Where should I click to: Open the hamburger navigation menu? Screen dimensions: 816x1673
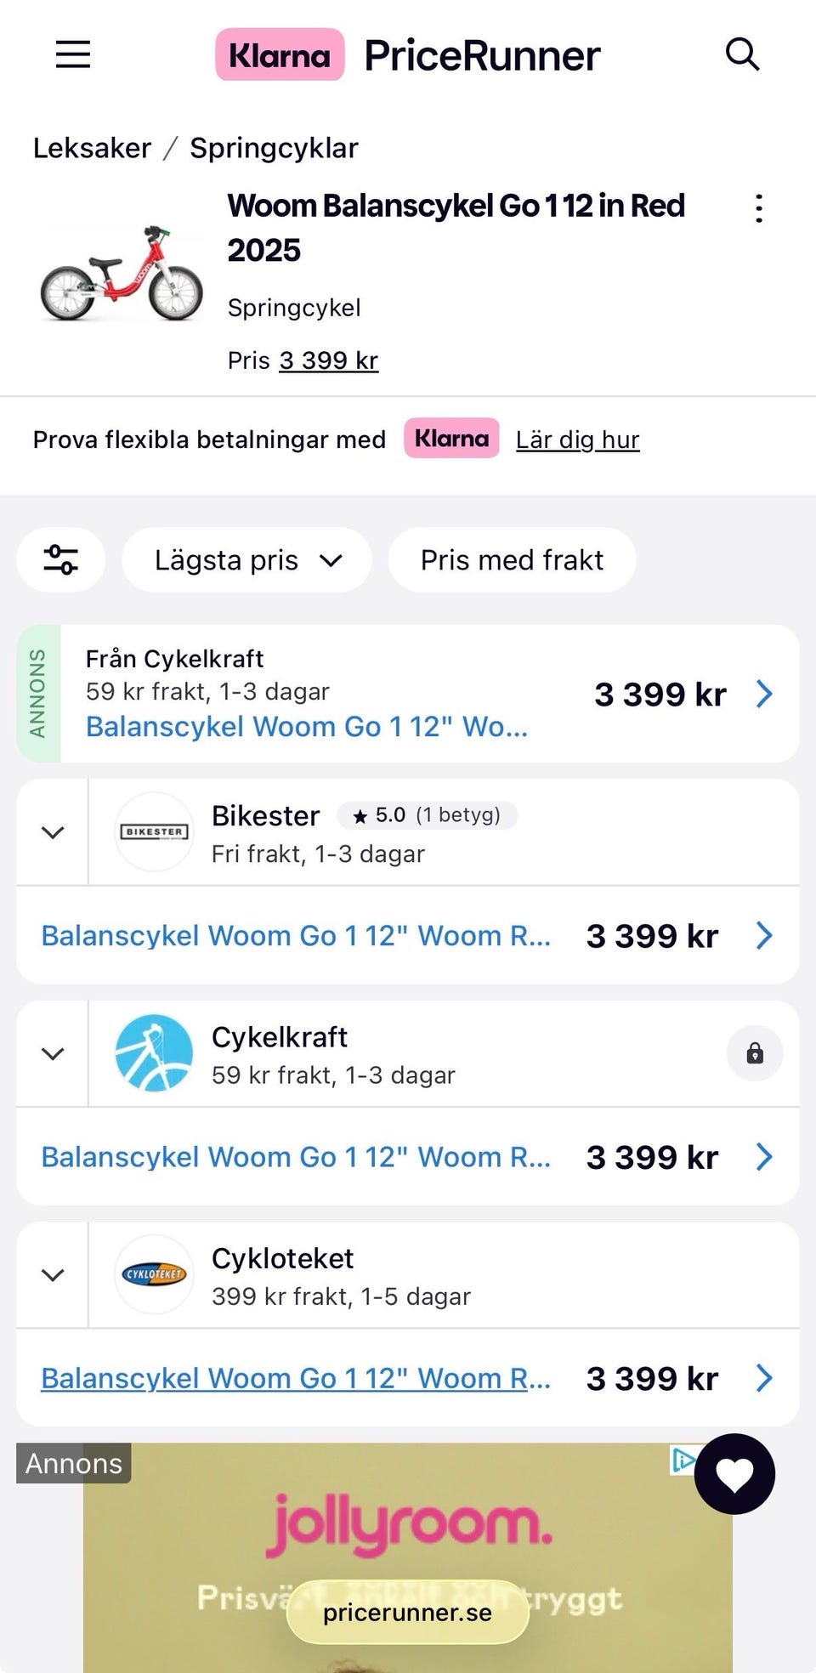(x=73, y=55)
